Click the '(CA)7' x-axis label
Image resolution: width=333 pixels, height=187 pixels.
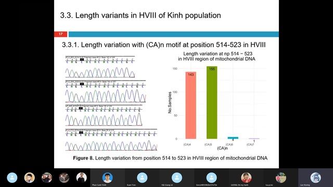(250, 144)
